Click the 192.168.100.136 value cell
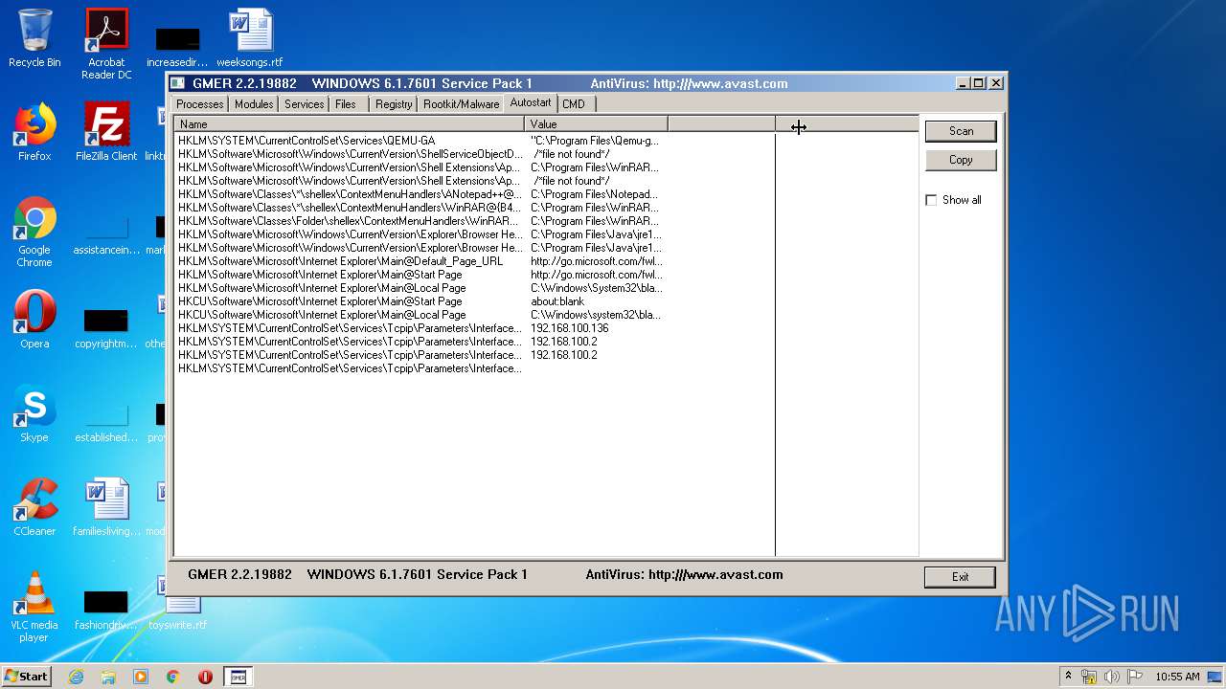This screenshot has width=1226, height=689. tap(570, 328)
